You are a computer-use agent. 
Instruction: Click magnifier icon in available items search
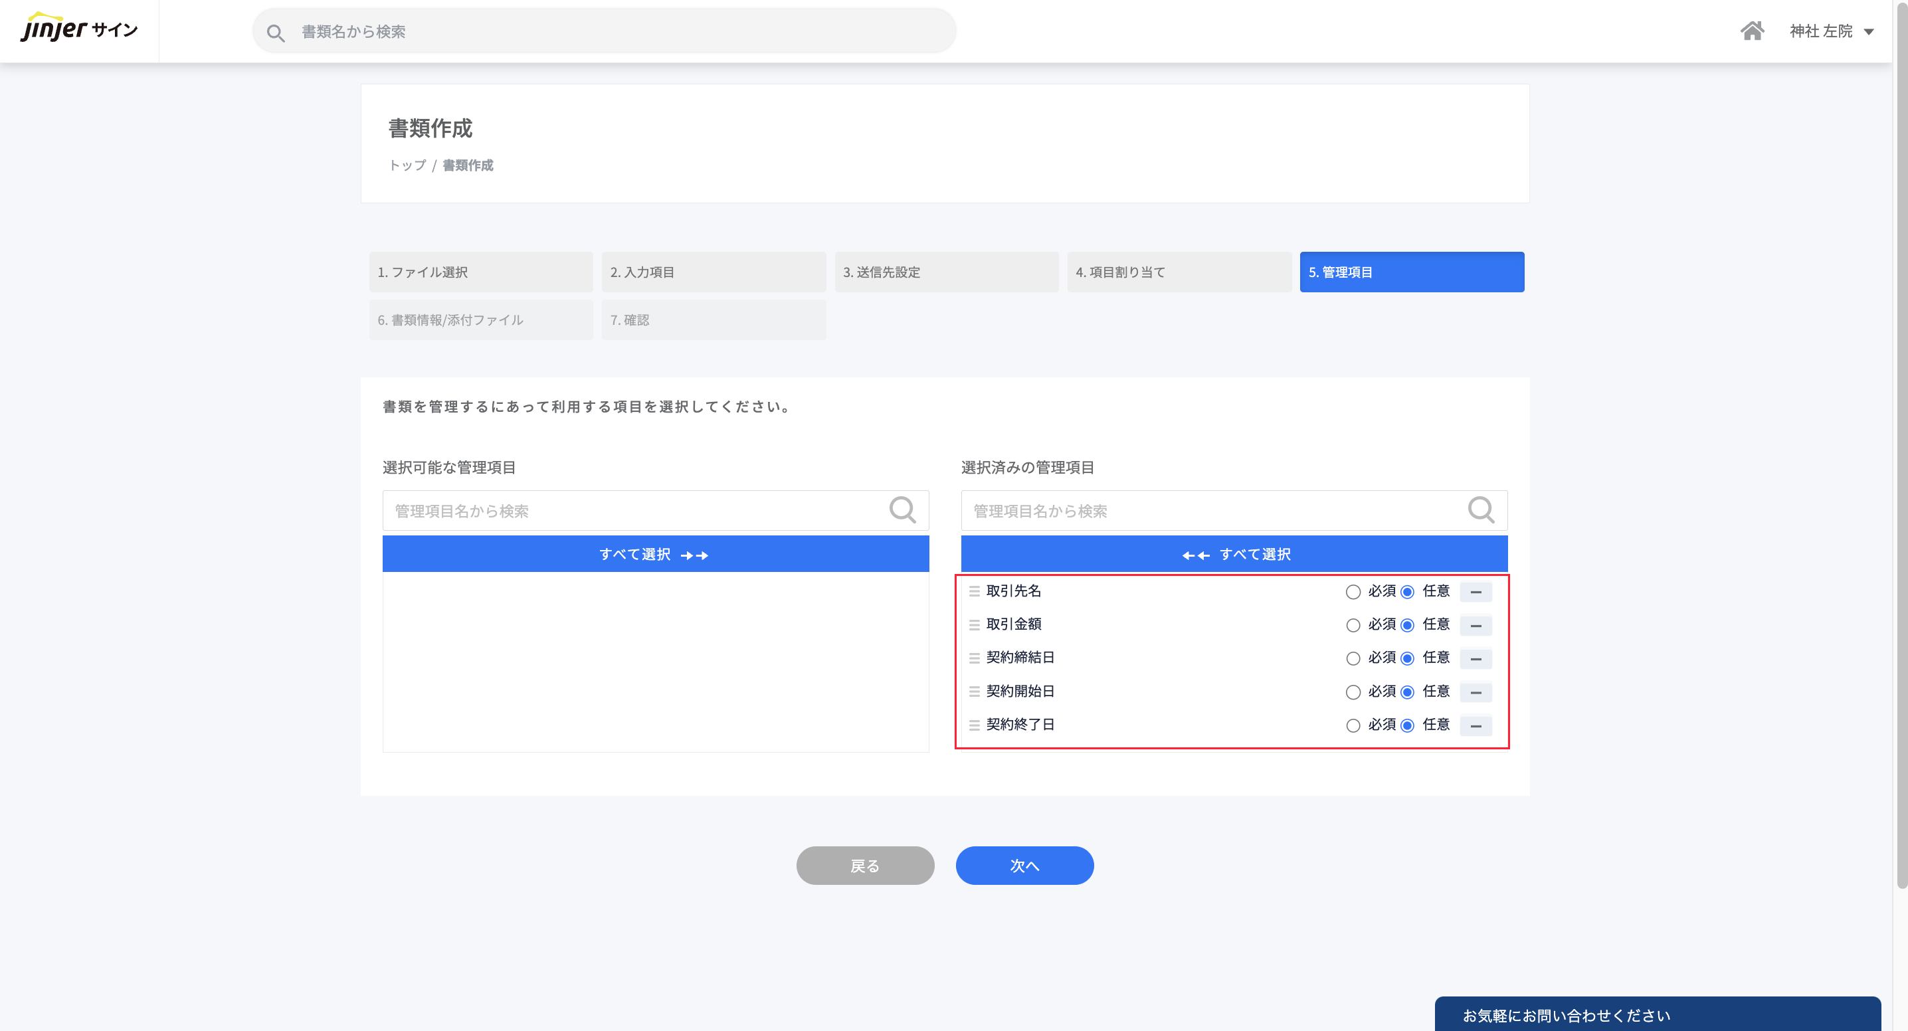pyautogui.click(x=902, y=510)
